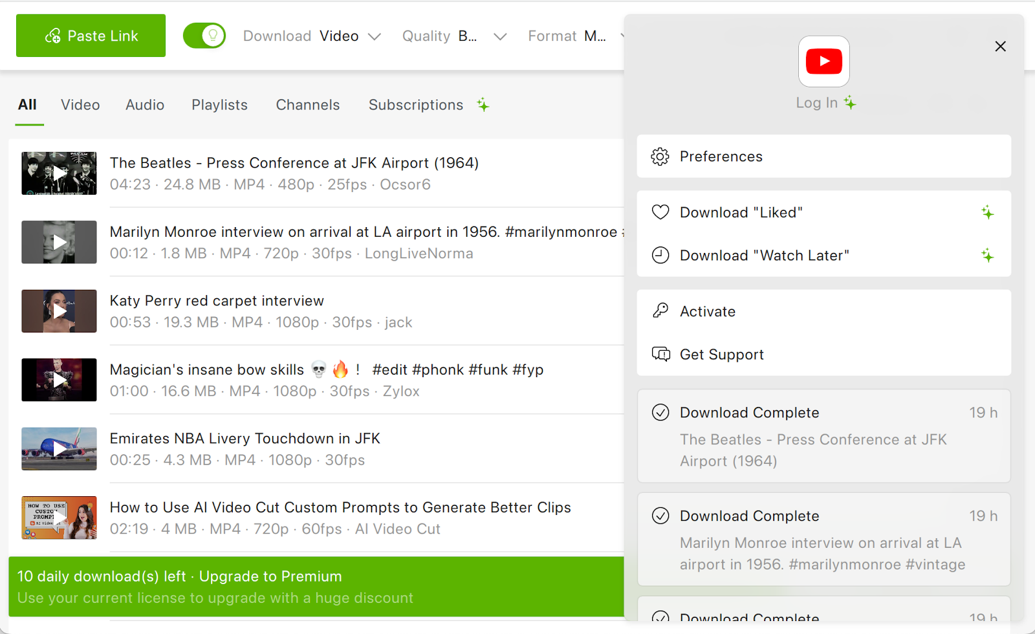Click the heart icon for Liked
The height and width of the screenshot is (634, 1035).
click(x=660, y=212)
